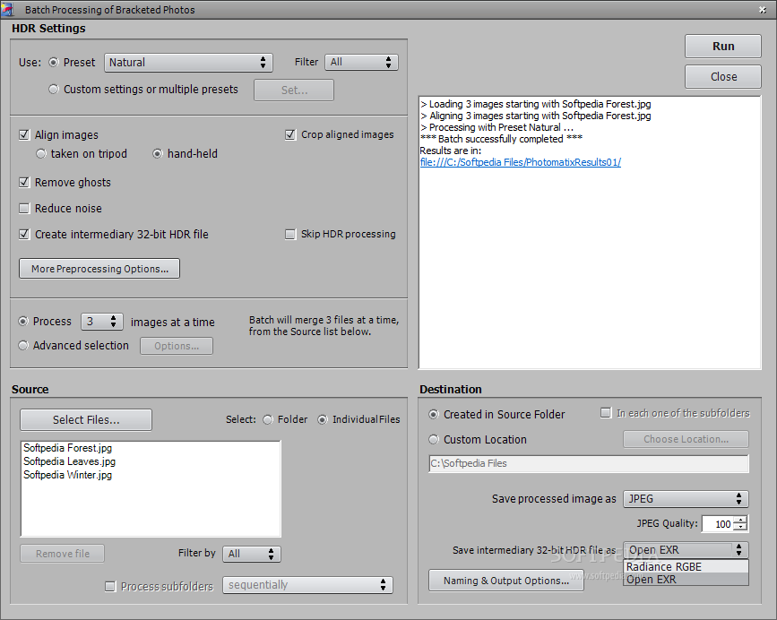
Task: Toggle the Process subfolders checkbox
Action: (x=110, y=586)
